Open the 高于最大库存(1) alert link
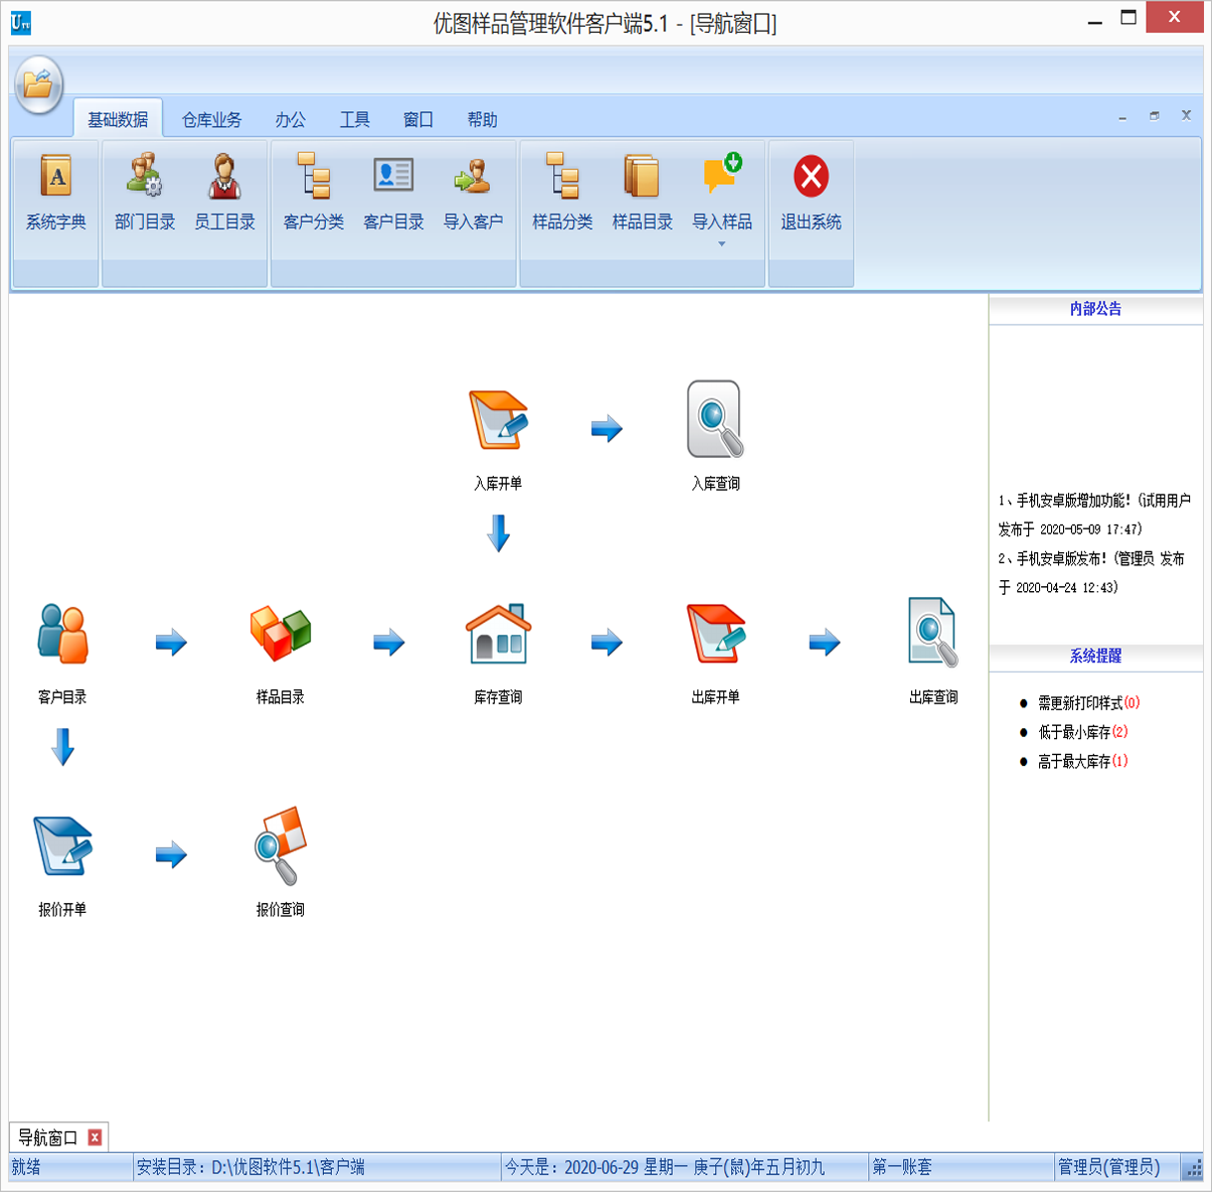The image size is (1212, 1192). pos(1083,762)
